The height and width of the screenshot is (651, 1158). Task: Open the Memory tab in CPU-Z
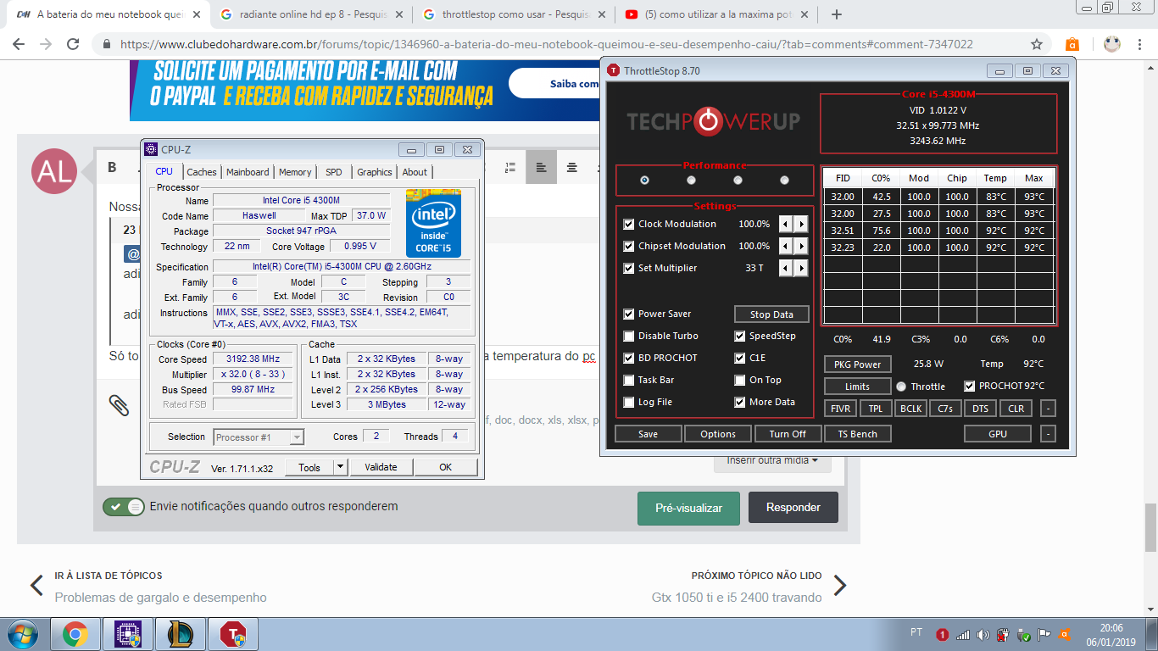(295, 172)
